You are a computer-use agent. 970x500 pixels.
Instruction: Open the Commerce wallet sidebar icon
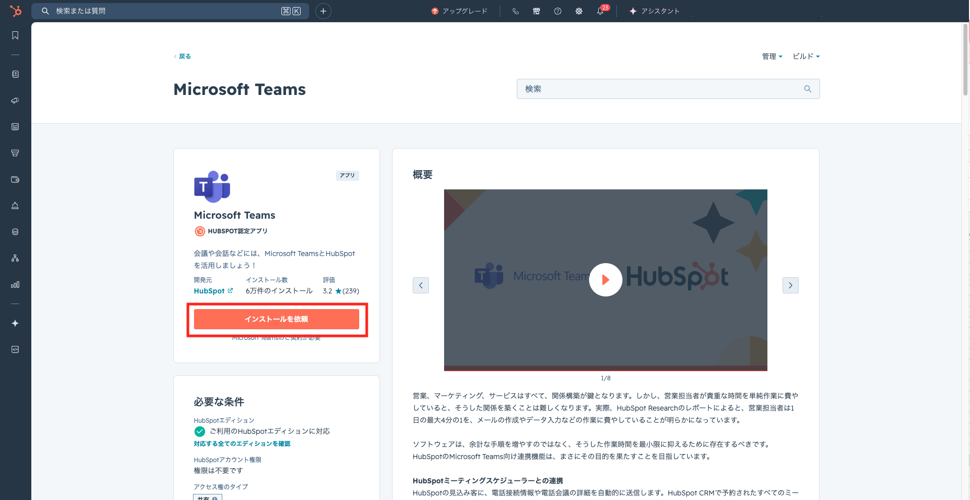tap(15, 179)
